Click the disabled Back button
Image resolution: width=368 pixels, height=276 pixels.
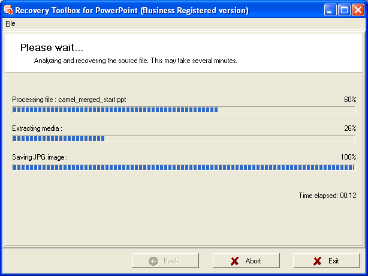pos(165,261)
